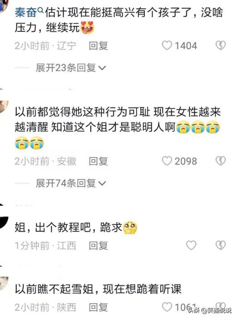
Task: Tap comment text 以前瞧不起雪姐
Action: click(x=54, y=289)
